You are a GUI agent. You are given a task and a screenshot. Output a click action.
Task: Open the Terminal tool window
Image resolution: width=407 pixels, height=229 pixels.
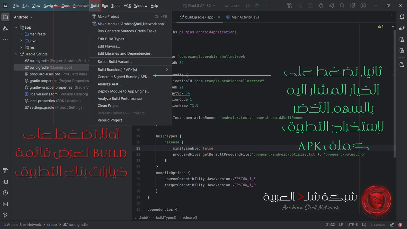(x=5, y=204)
